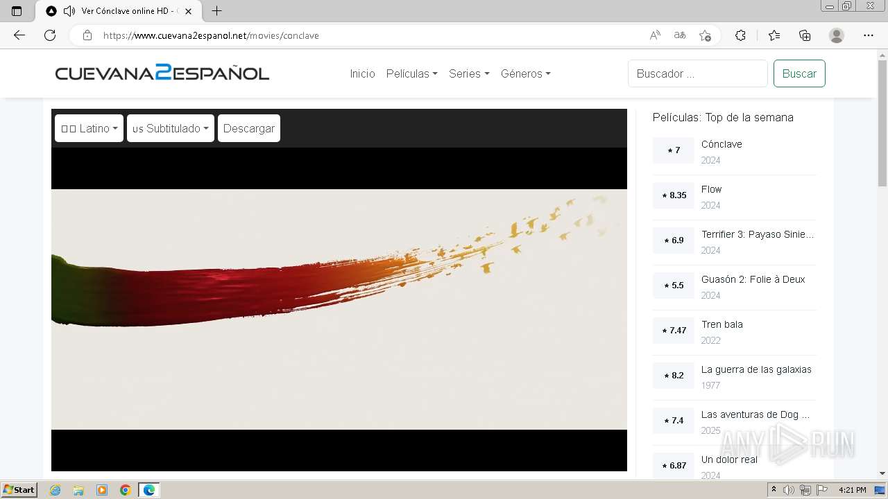Screen dimensions: 888x499
Task: Open the Windows Start menu
Action: (x=19, y=490)
